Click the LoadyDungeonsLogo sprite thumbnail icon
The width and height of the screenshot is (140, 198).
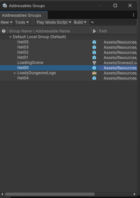[94, 73]
